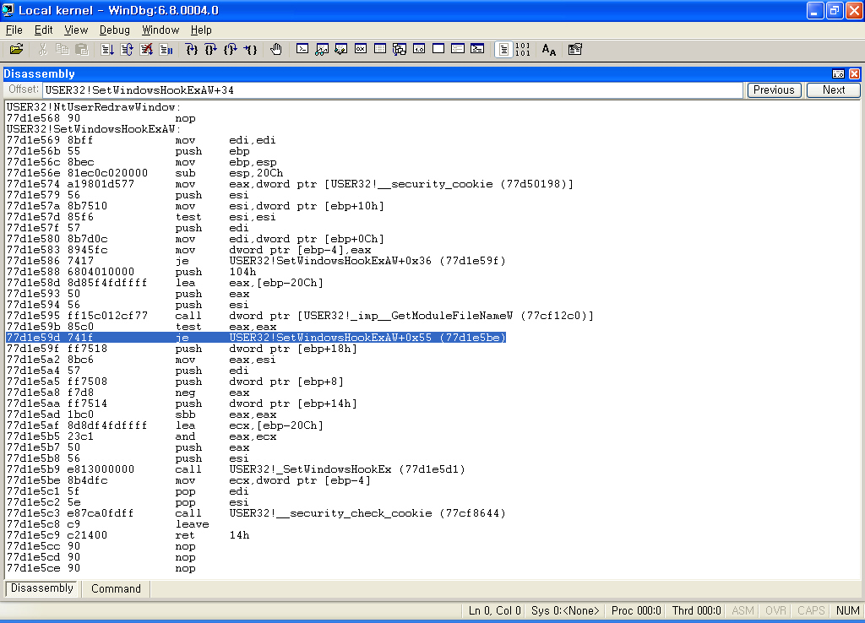Click the USER32!SetWindowsHookExAW label line
The height and width of the screenshot is (623, 865).
(x=93, y=129)
